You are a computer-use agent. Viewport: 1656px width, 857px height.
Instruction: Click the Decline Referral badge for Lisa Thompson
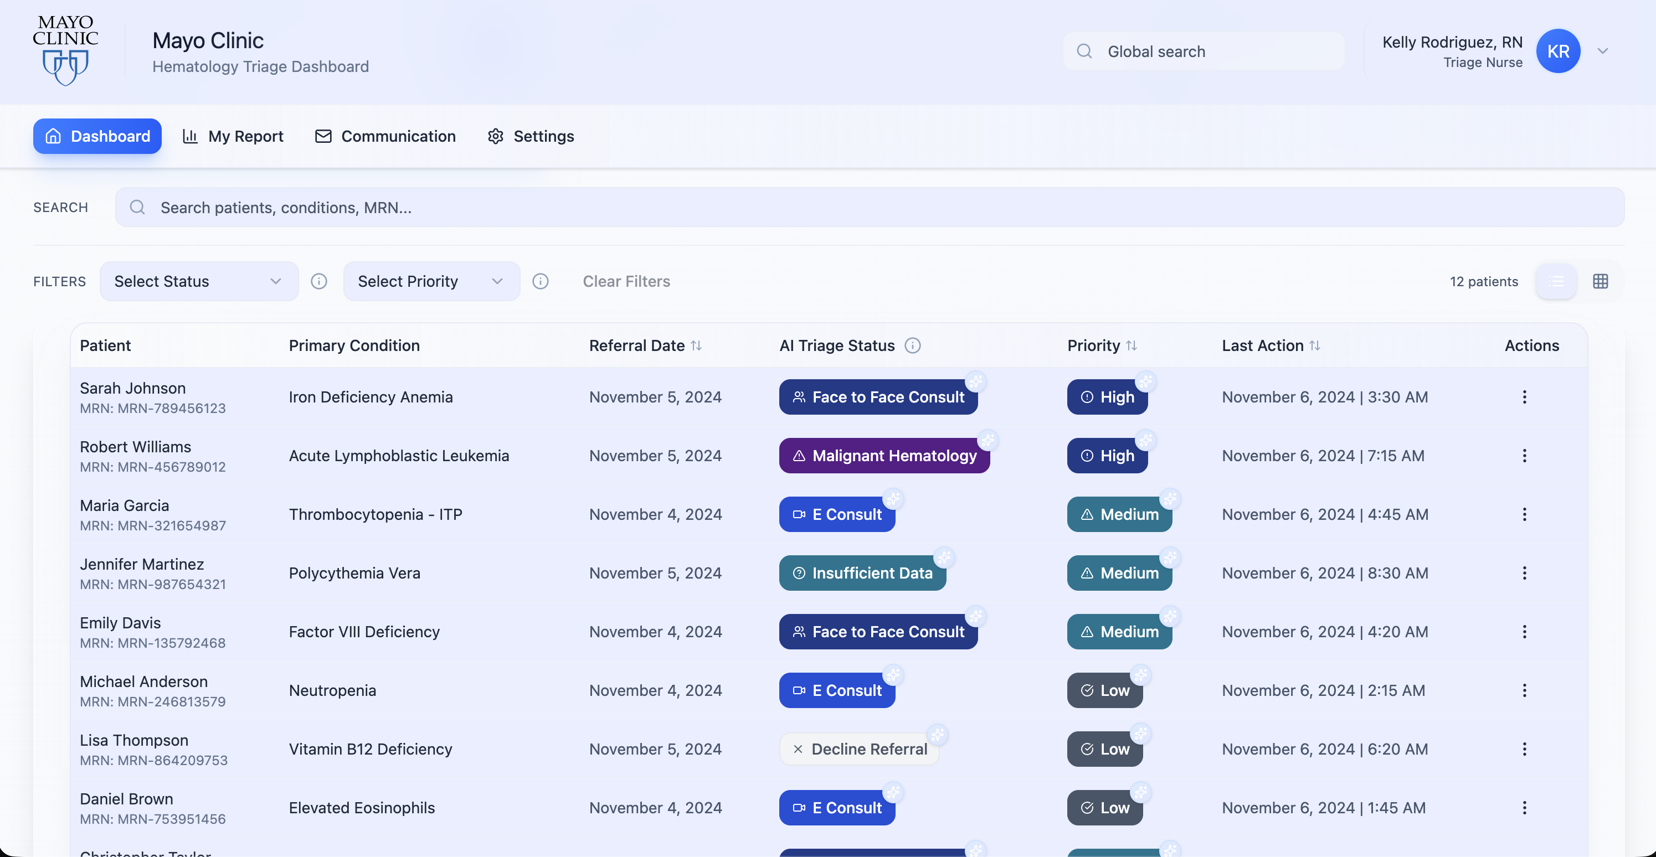coord(859,749)
